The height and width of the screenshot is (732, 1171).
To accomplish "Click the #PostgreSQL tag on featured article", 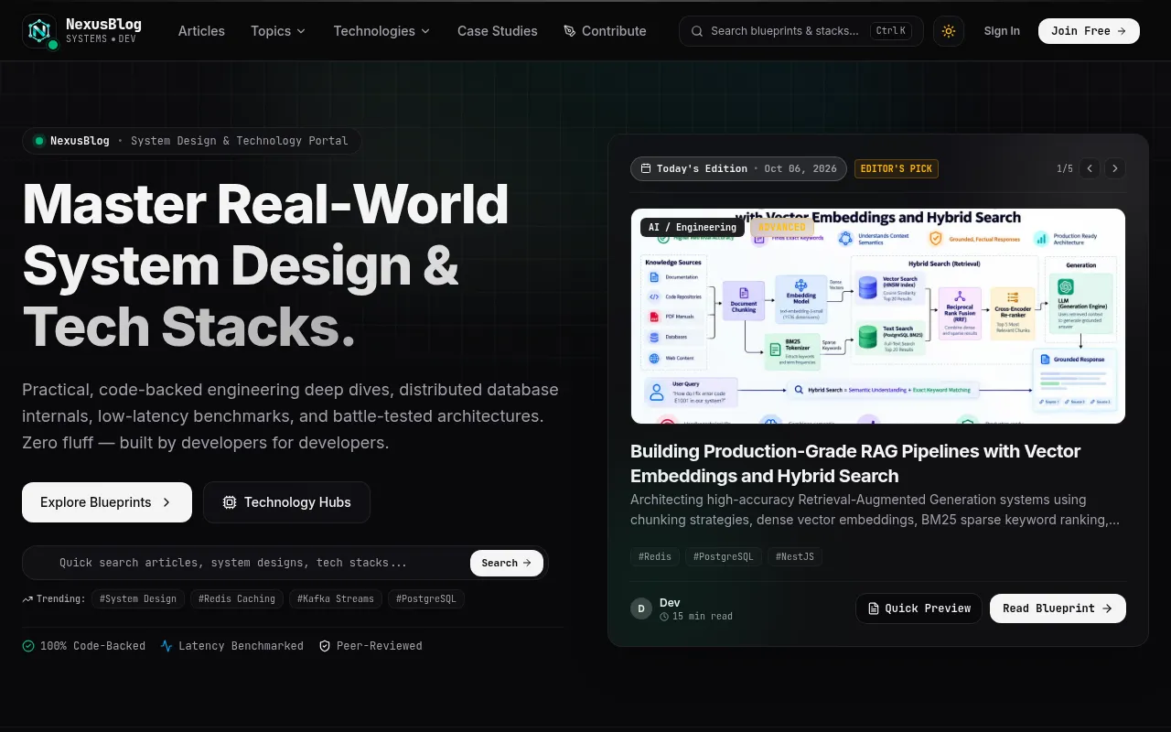I will coord(724,556).
